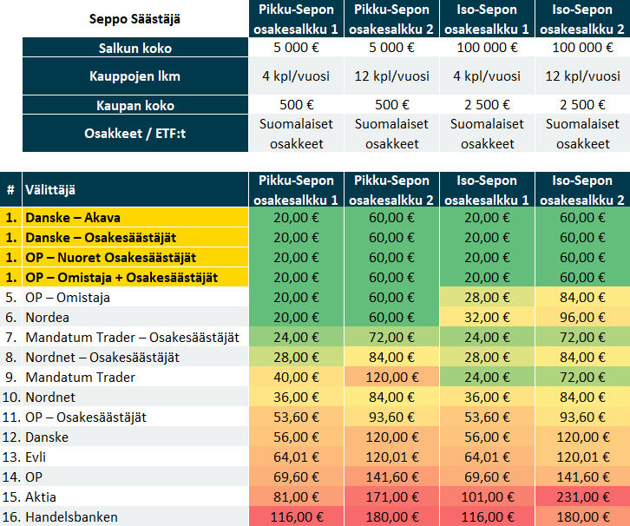Select the '40,00 €' cell for Mandatum Trader
Image resolution: width=630 pixels, height=526 pixels.
(297, 378)
